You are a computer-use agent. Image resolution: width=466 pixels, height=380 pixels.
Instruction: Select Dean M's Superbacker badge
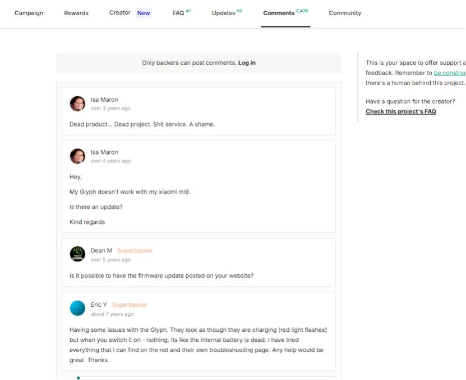click(x=135, y=251)
